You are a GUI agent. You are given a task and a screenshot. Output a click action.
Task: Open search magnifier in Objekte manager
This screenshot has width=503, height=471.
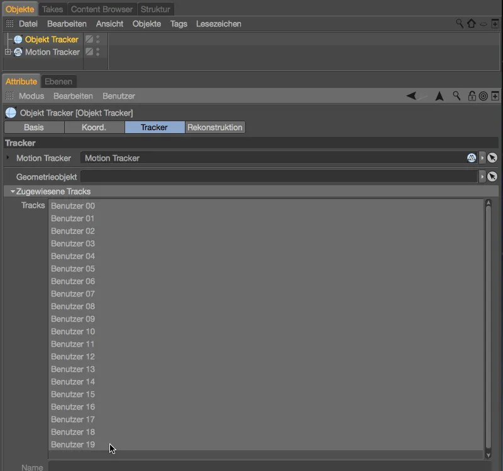(460, 23)
